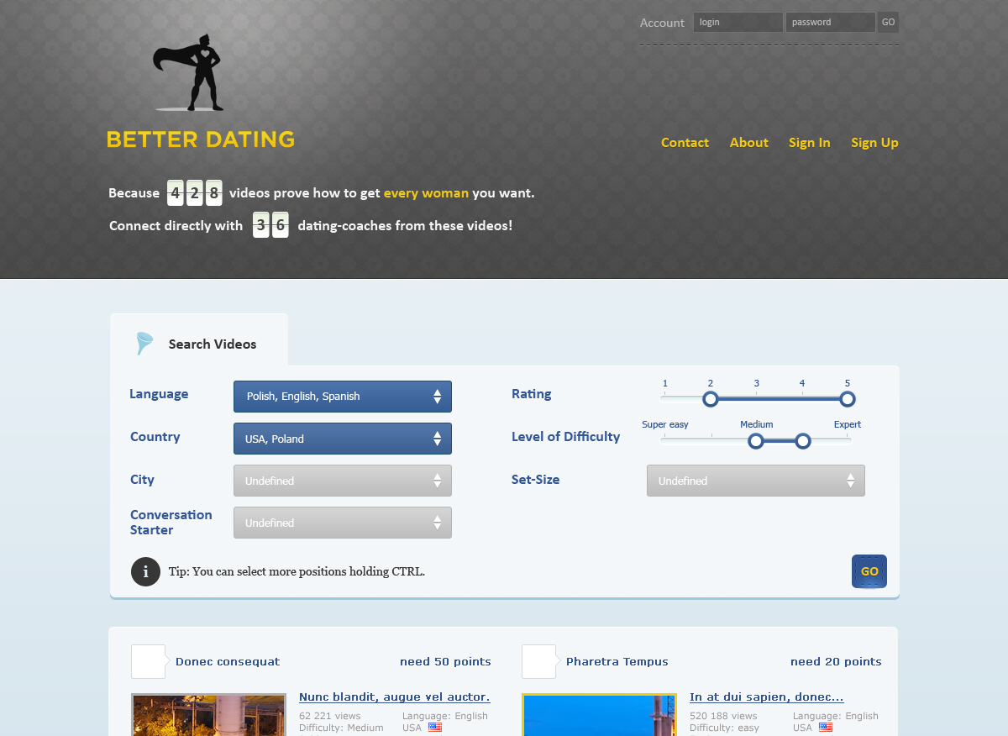The image size is (1008, 736).
Task: Click the login input field
Action: (738, 23)
